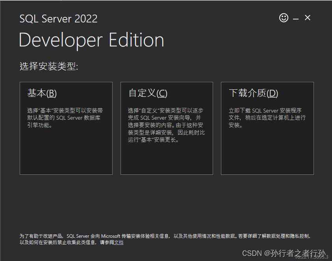Screen dimensions: 332x261
Task: Click inside the 下载介质 option card area
Action: [x=267, y=154]
